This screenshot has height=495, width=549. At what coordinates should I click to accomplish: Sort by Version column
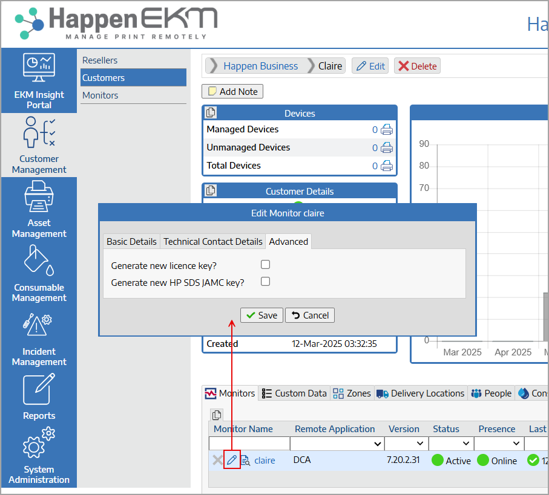[x=404, y=429]
